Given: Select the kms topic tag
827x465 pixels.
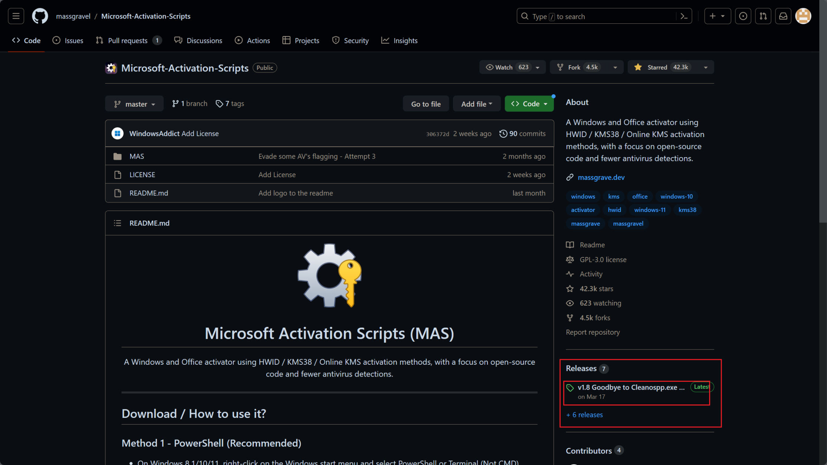Looking at the screenshot, I should (614, 196).
